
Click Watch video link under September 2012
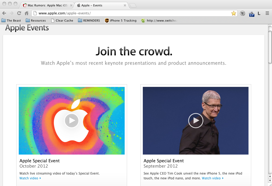pyautogui.click(x=213, y=178)
